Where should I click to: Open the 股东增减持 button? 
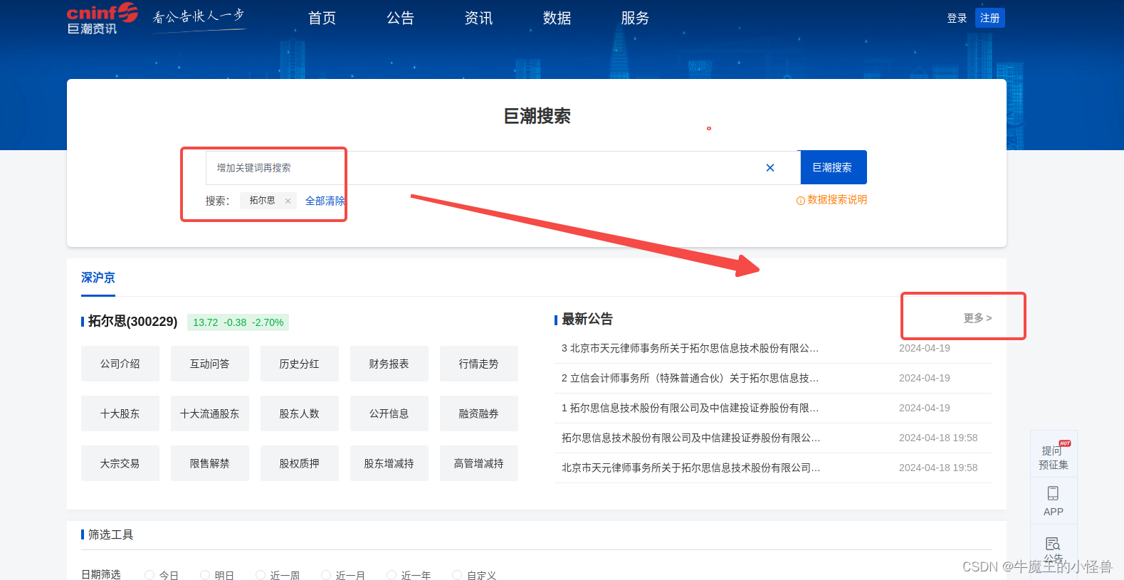pos(389,463)
